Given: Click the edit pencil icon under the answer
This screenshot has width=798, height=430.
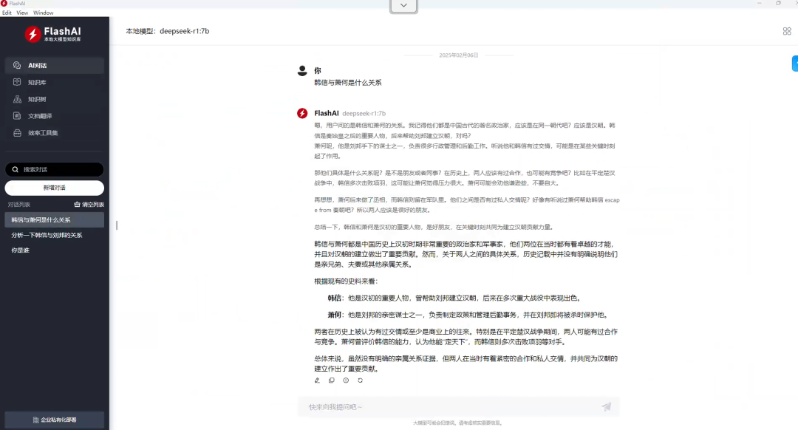Looking at the screenshot, I should click(317, 380).
